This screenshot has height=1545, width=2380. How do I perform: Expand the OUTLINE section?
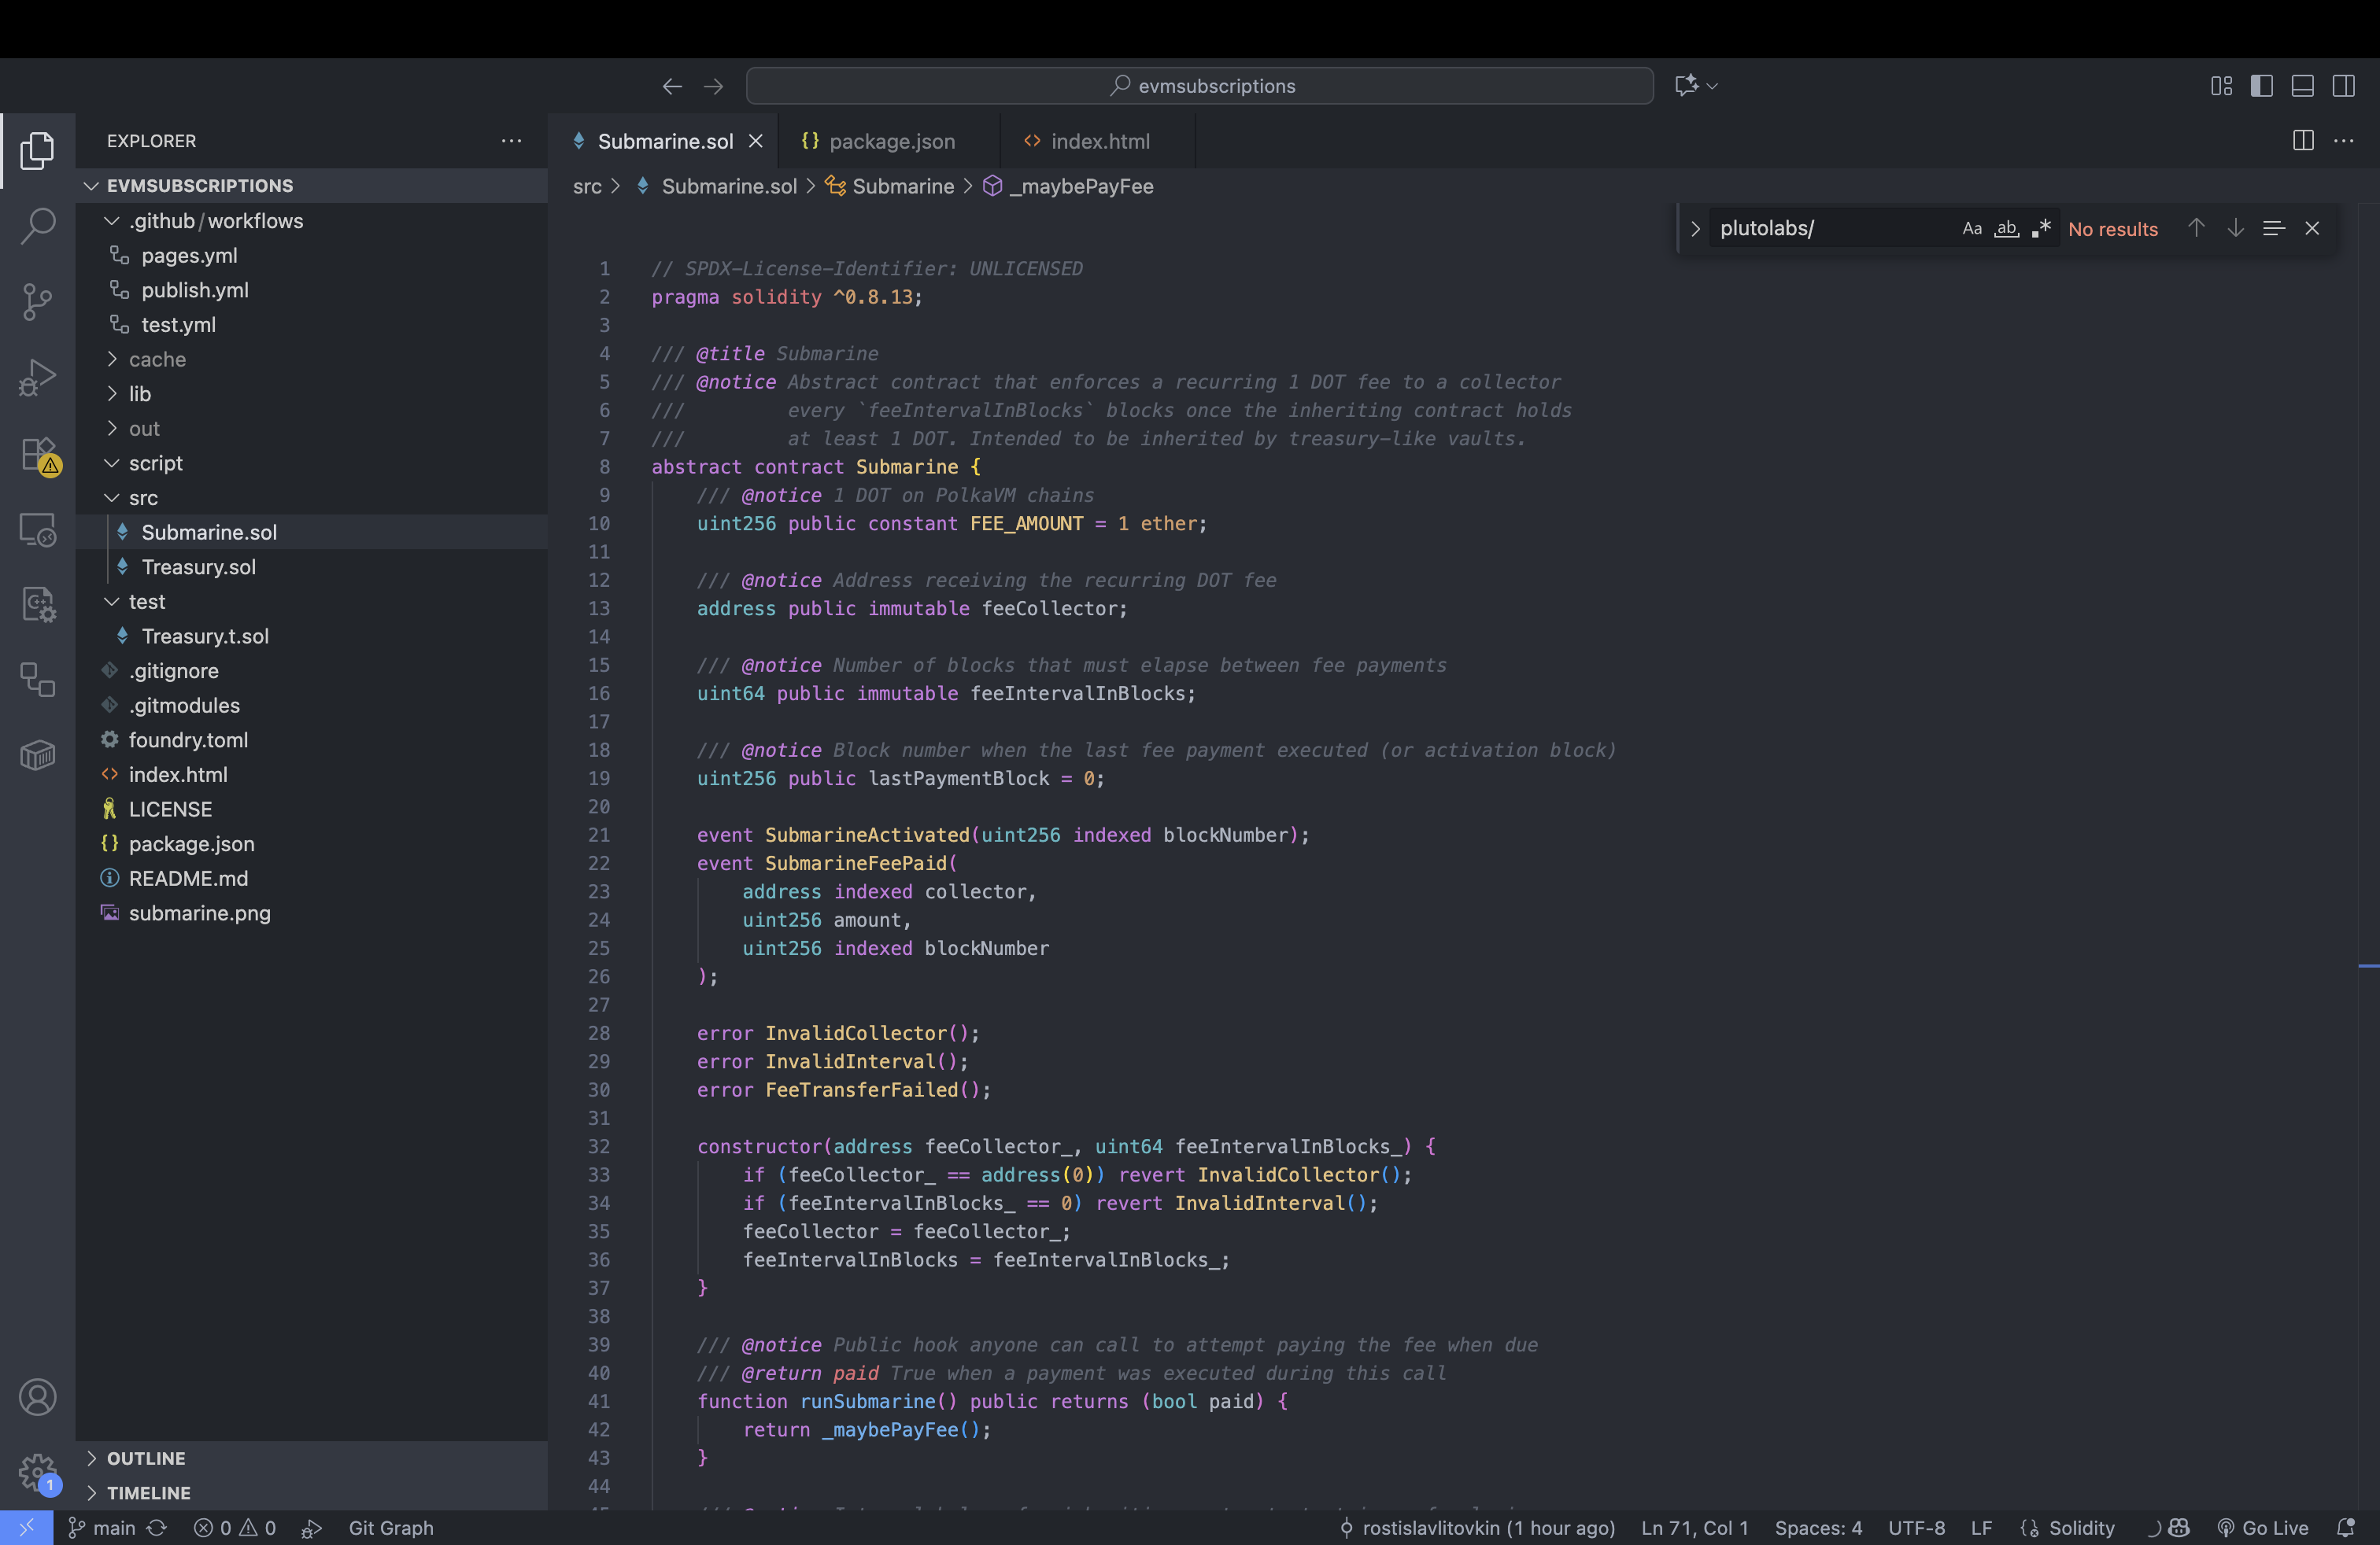(146, 1458)
